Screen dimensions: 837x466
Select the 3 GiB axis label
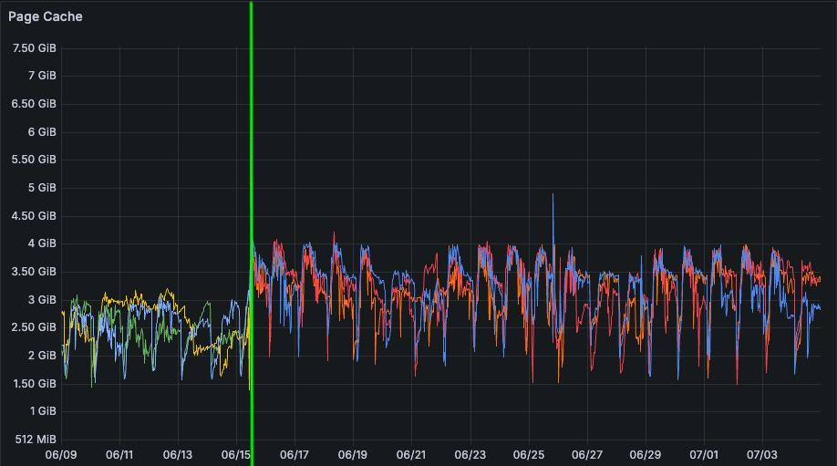pos(42,299)
